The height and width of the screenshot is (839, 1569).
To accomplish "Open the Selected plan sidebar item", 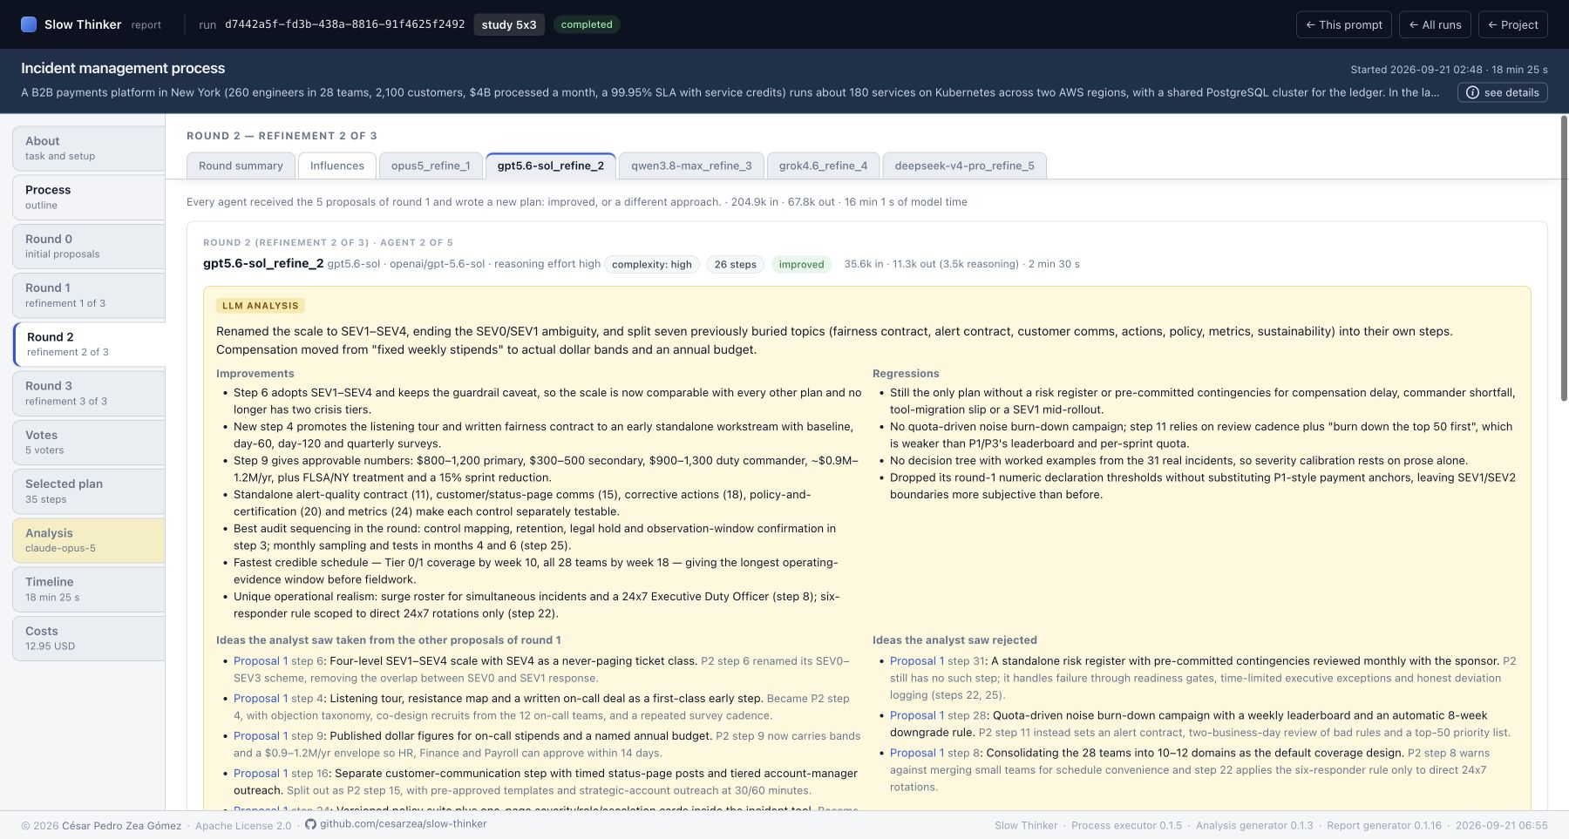I will [89, 491].
